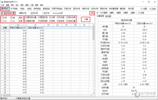
Task: Click the horizontal scrollbar left arrow
Action: coord(2,95)
